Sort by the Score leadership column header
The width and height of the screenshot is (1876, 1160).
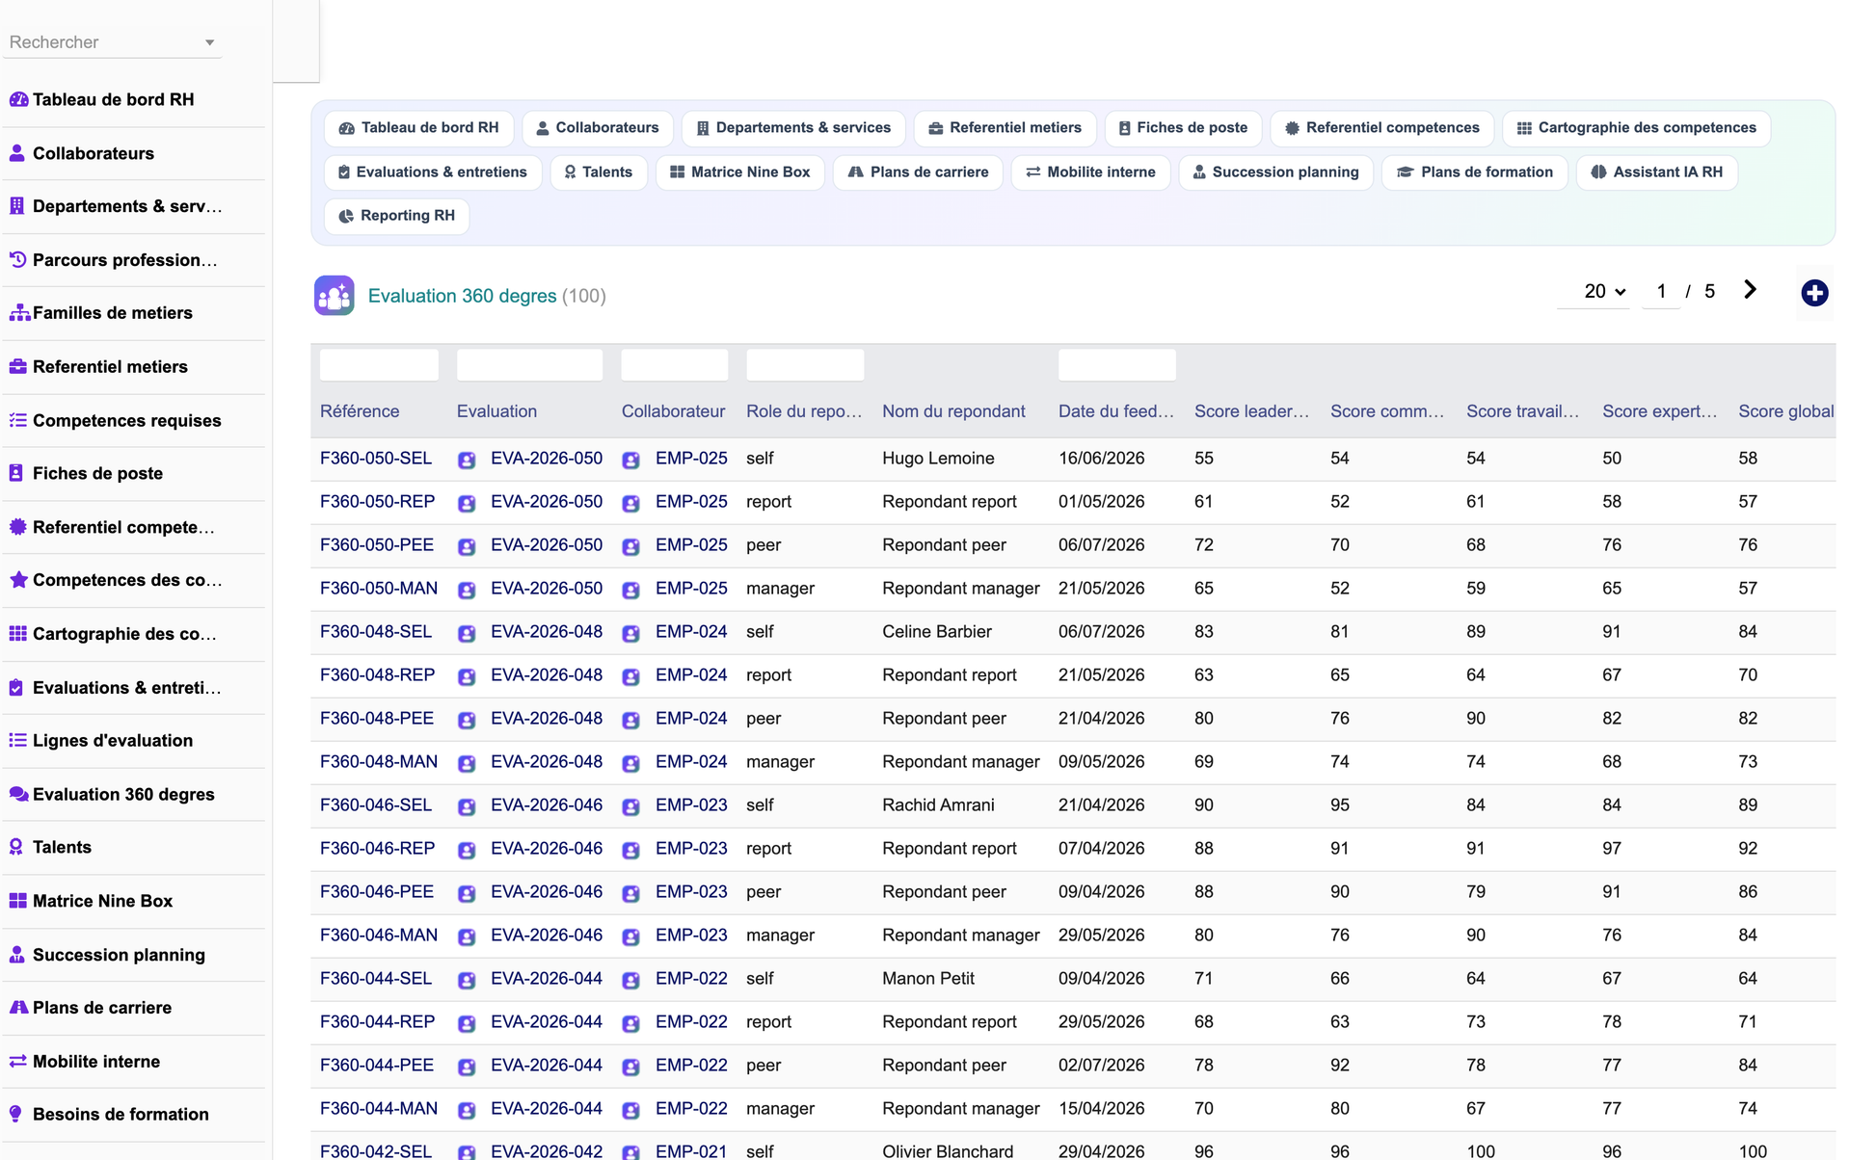[1251, 411]
